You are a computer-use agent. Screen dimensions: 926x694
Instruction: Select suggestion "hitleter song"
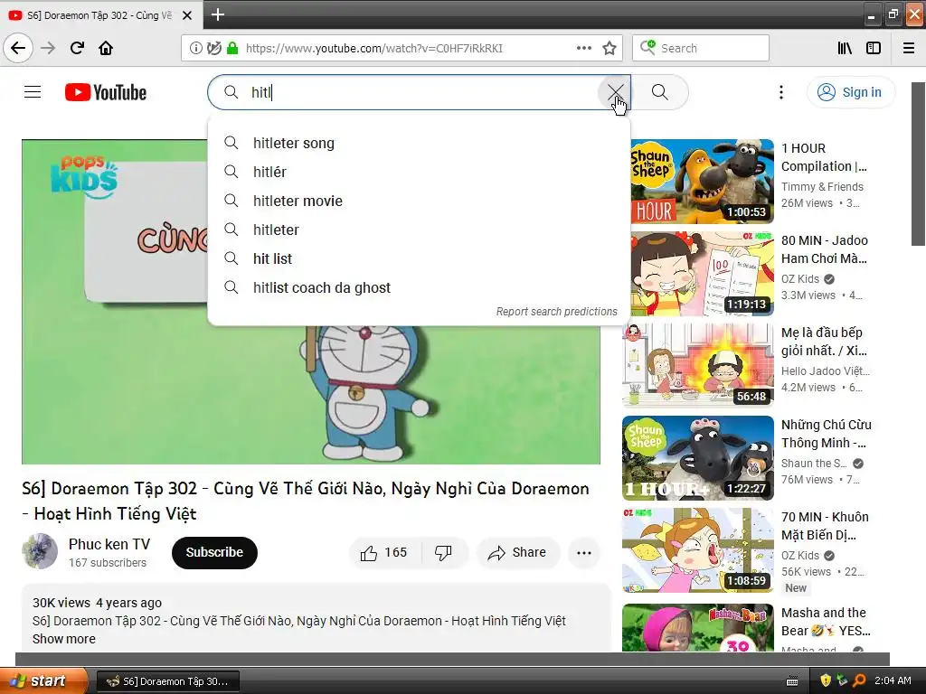click(419, 143)
